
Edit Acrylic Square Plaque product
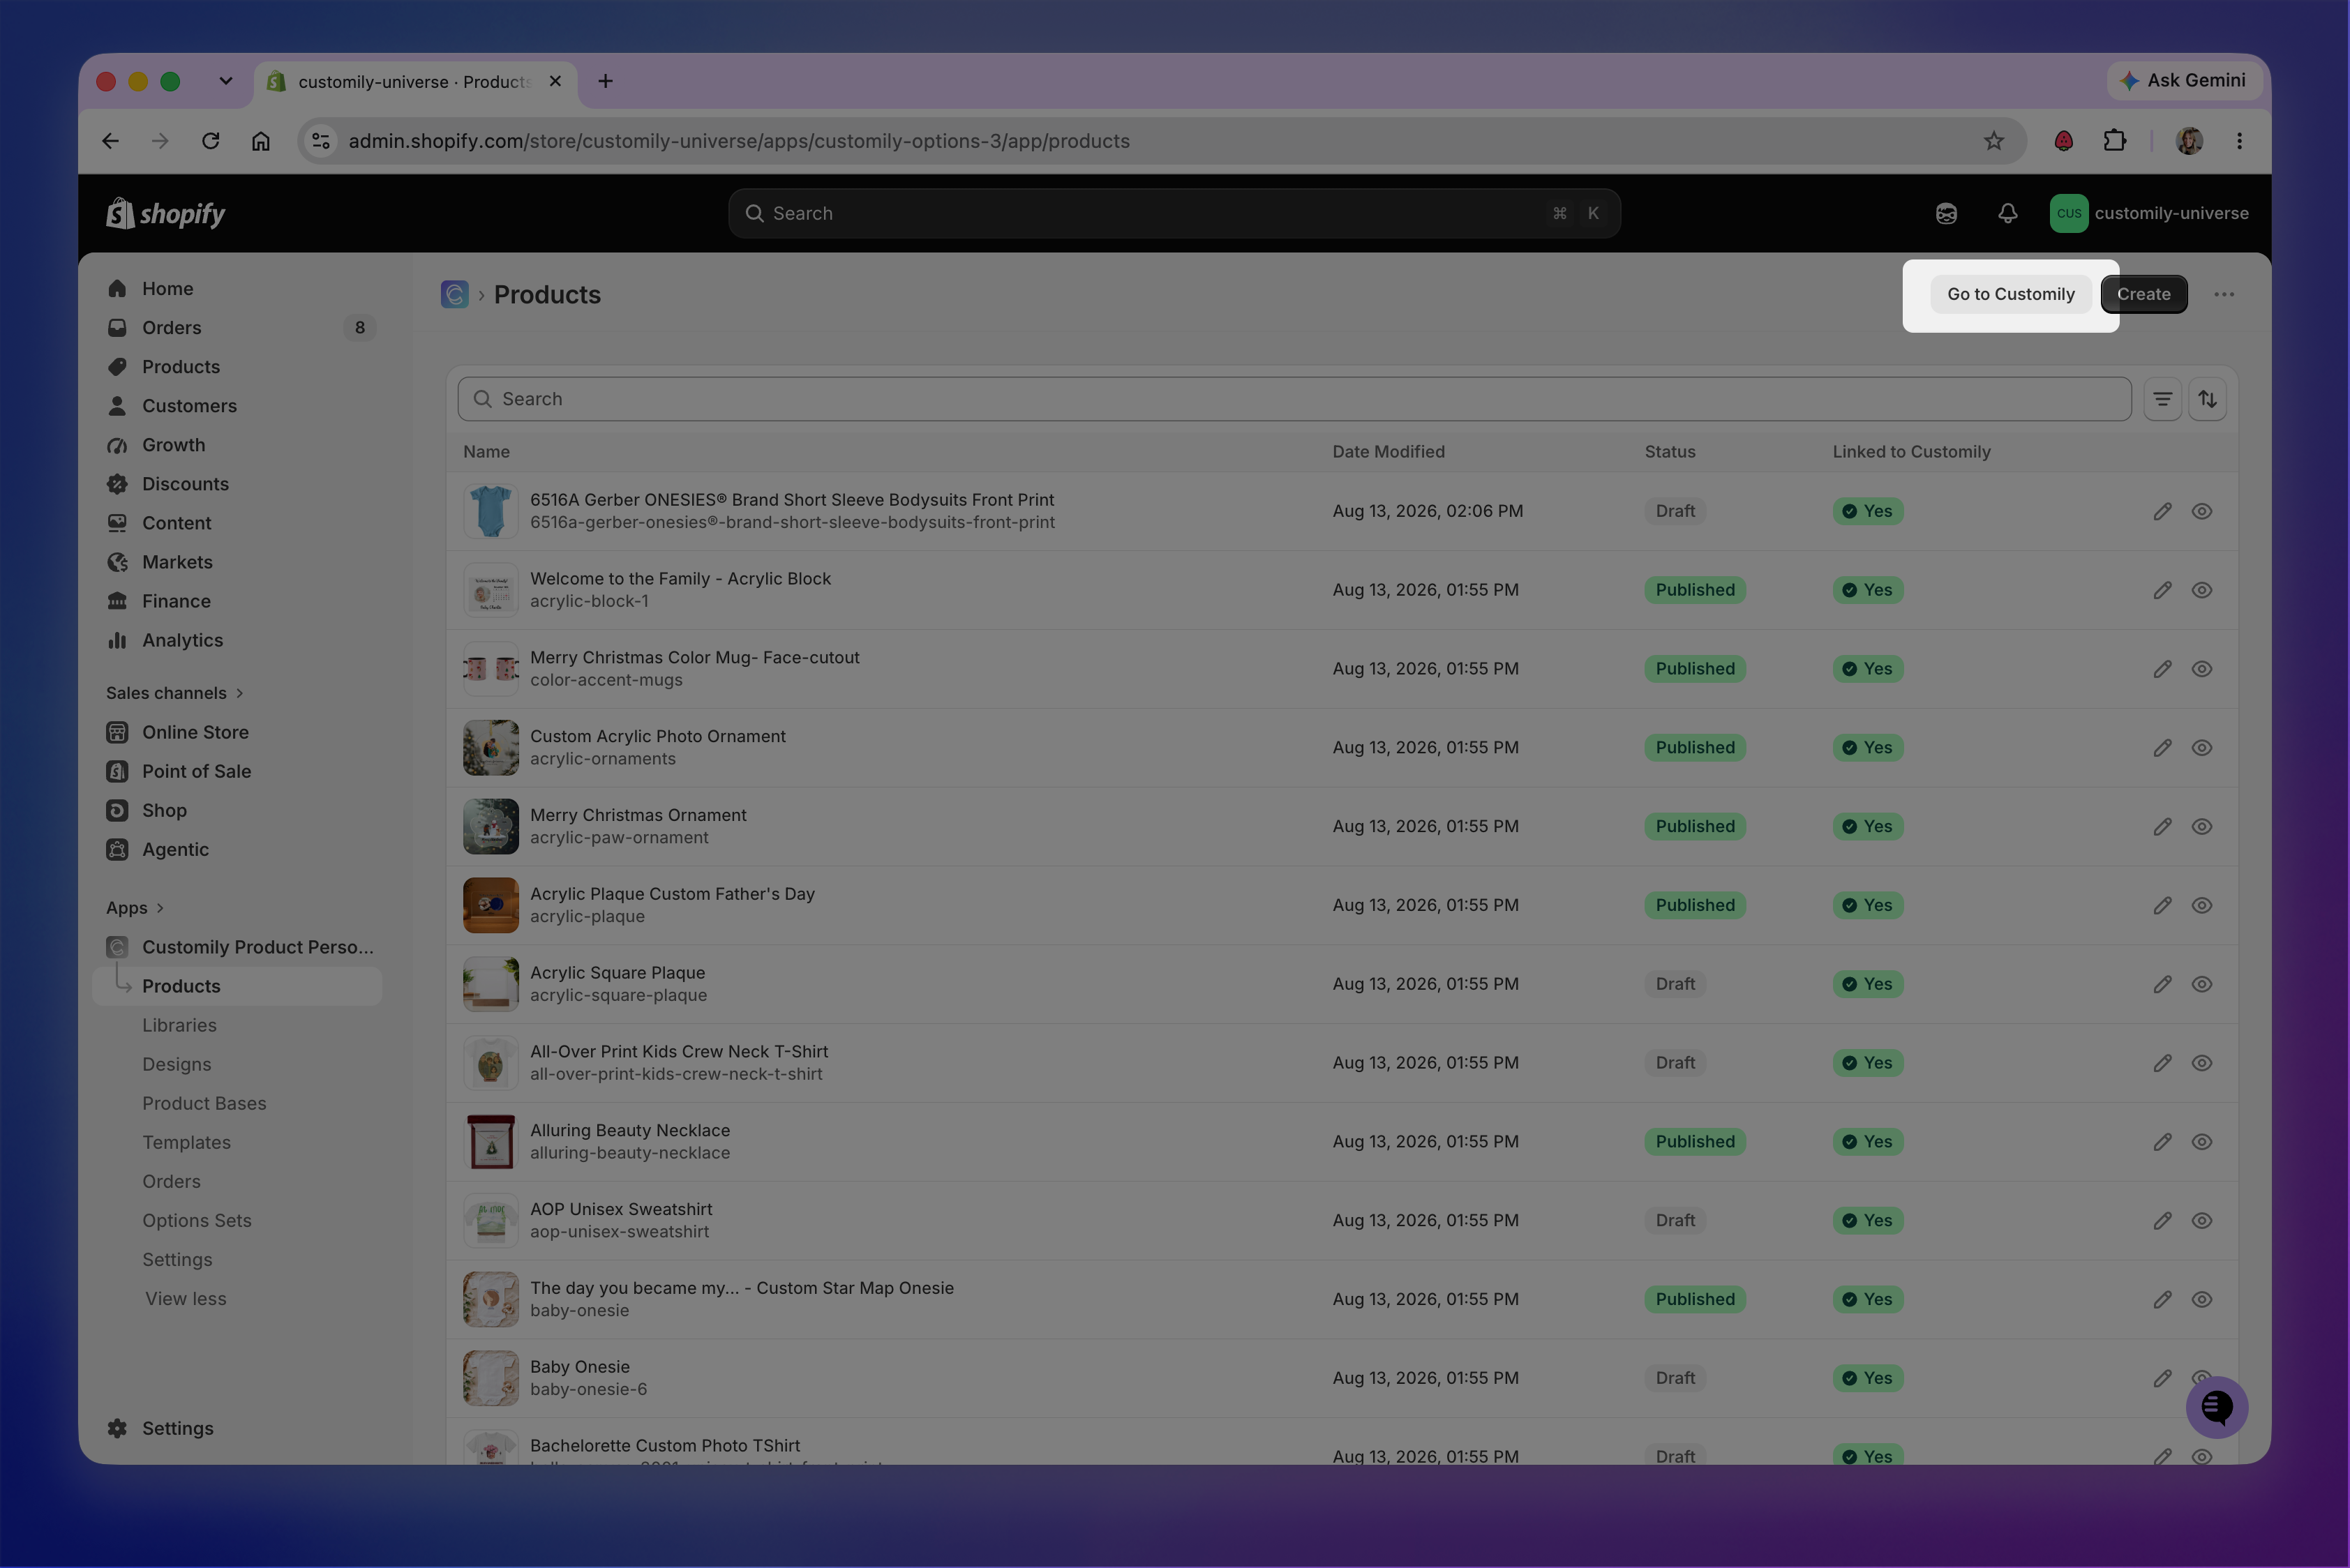tap(2162, 984)
